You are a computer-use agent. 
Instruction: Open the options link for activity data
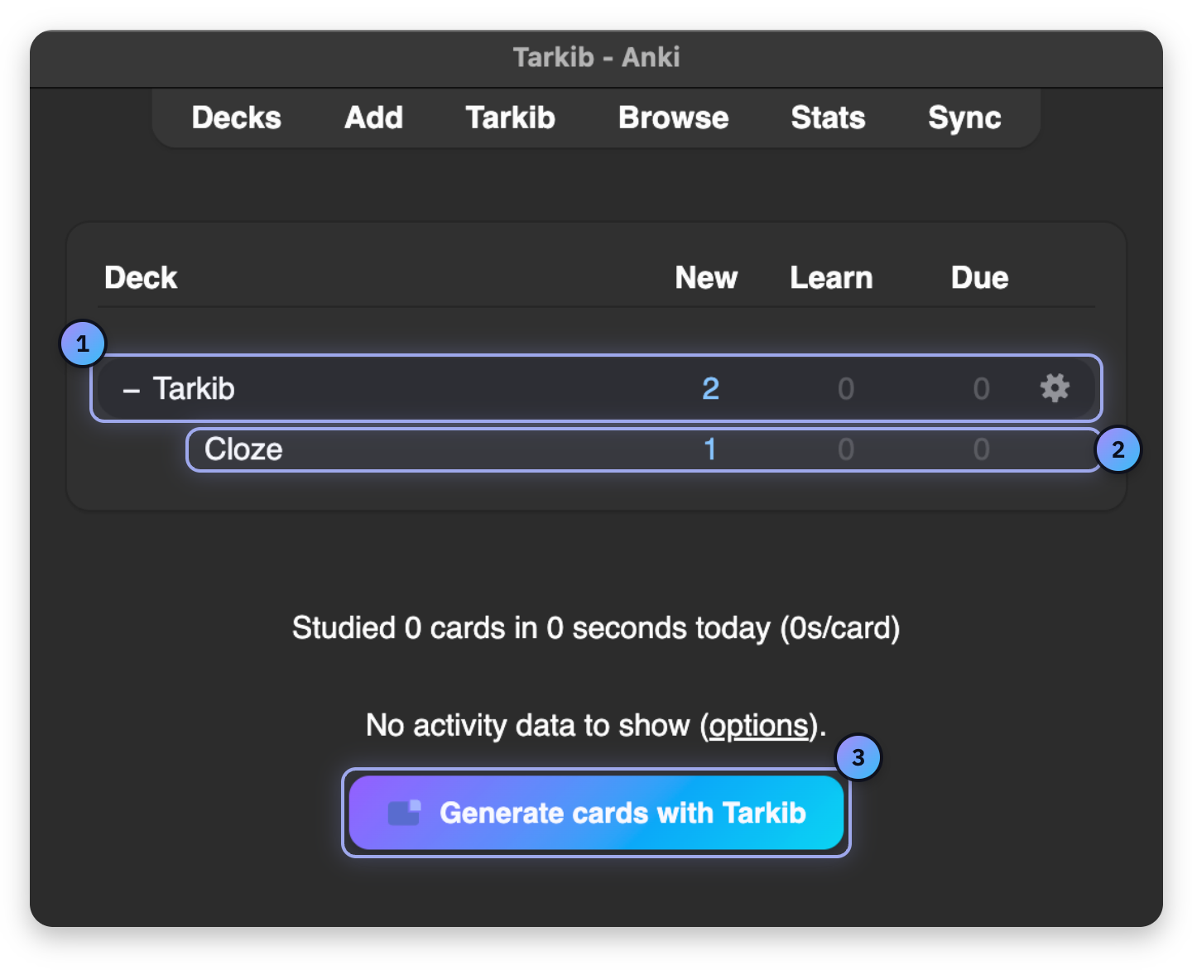758,726
